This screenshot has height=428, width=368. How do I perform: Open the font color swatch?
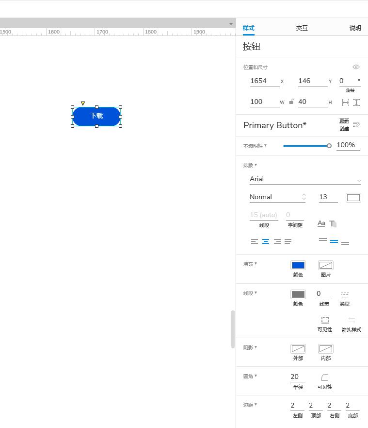(x=353, y=198)
